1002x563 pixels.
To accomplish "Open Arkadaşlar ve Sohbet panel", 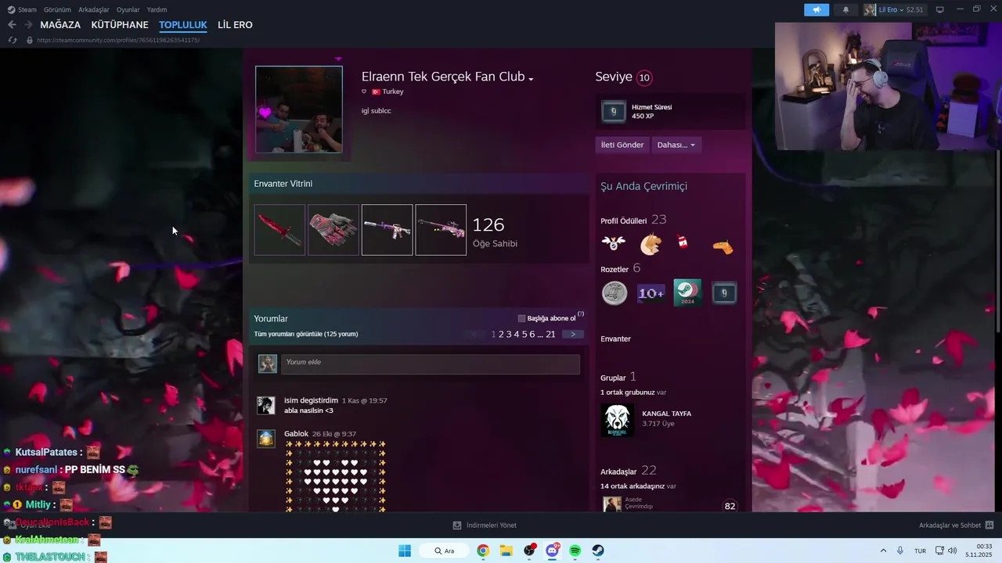I will tap(956, 525).
